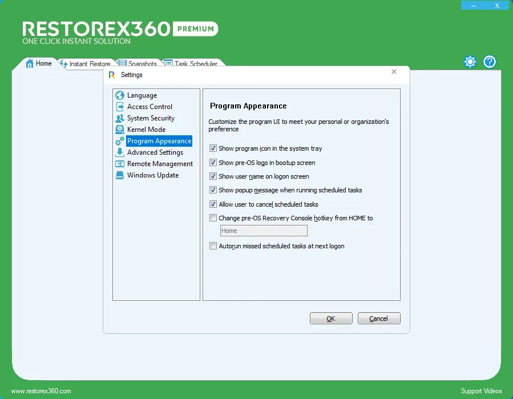Click the Remote Management icon
513x399 pixels.
120,164
